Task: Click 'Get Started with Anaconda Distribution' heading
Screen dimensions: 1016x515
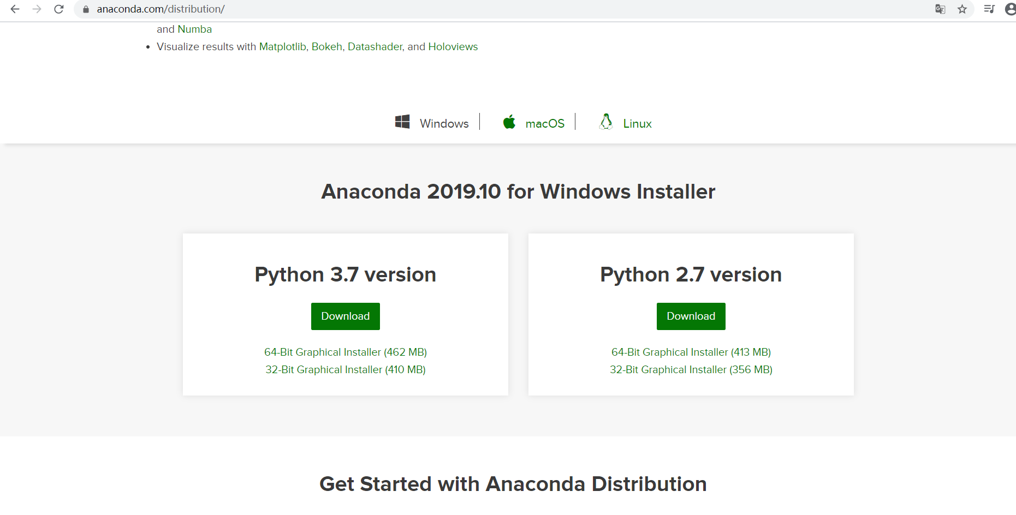Action: 513,484
